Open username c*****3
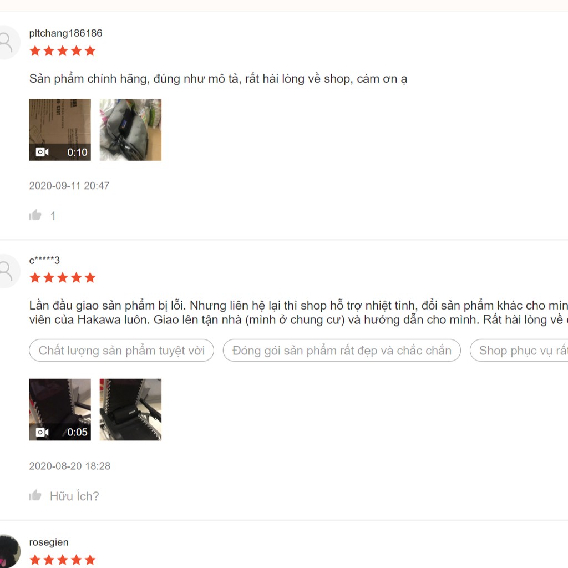The height and width of the screenshot is (568, 568). 44,260
